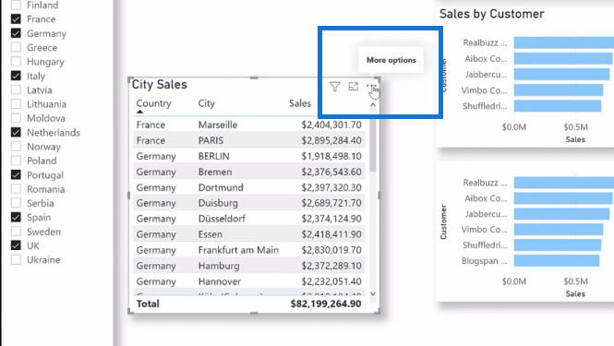The height and width of the screenshot is (346, 614).
Task: Select the Duisburg city cell
Action: pos(218,203)
